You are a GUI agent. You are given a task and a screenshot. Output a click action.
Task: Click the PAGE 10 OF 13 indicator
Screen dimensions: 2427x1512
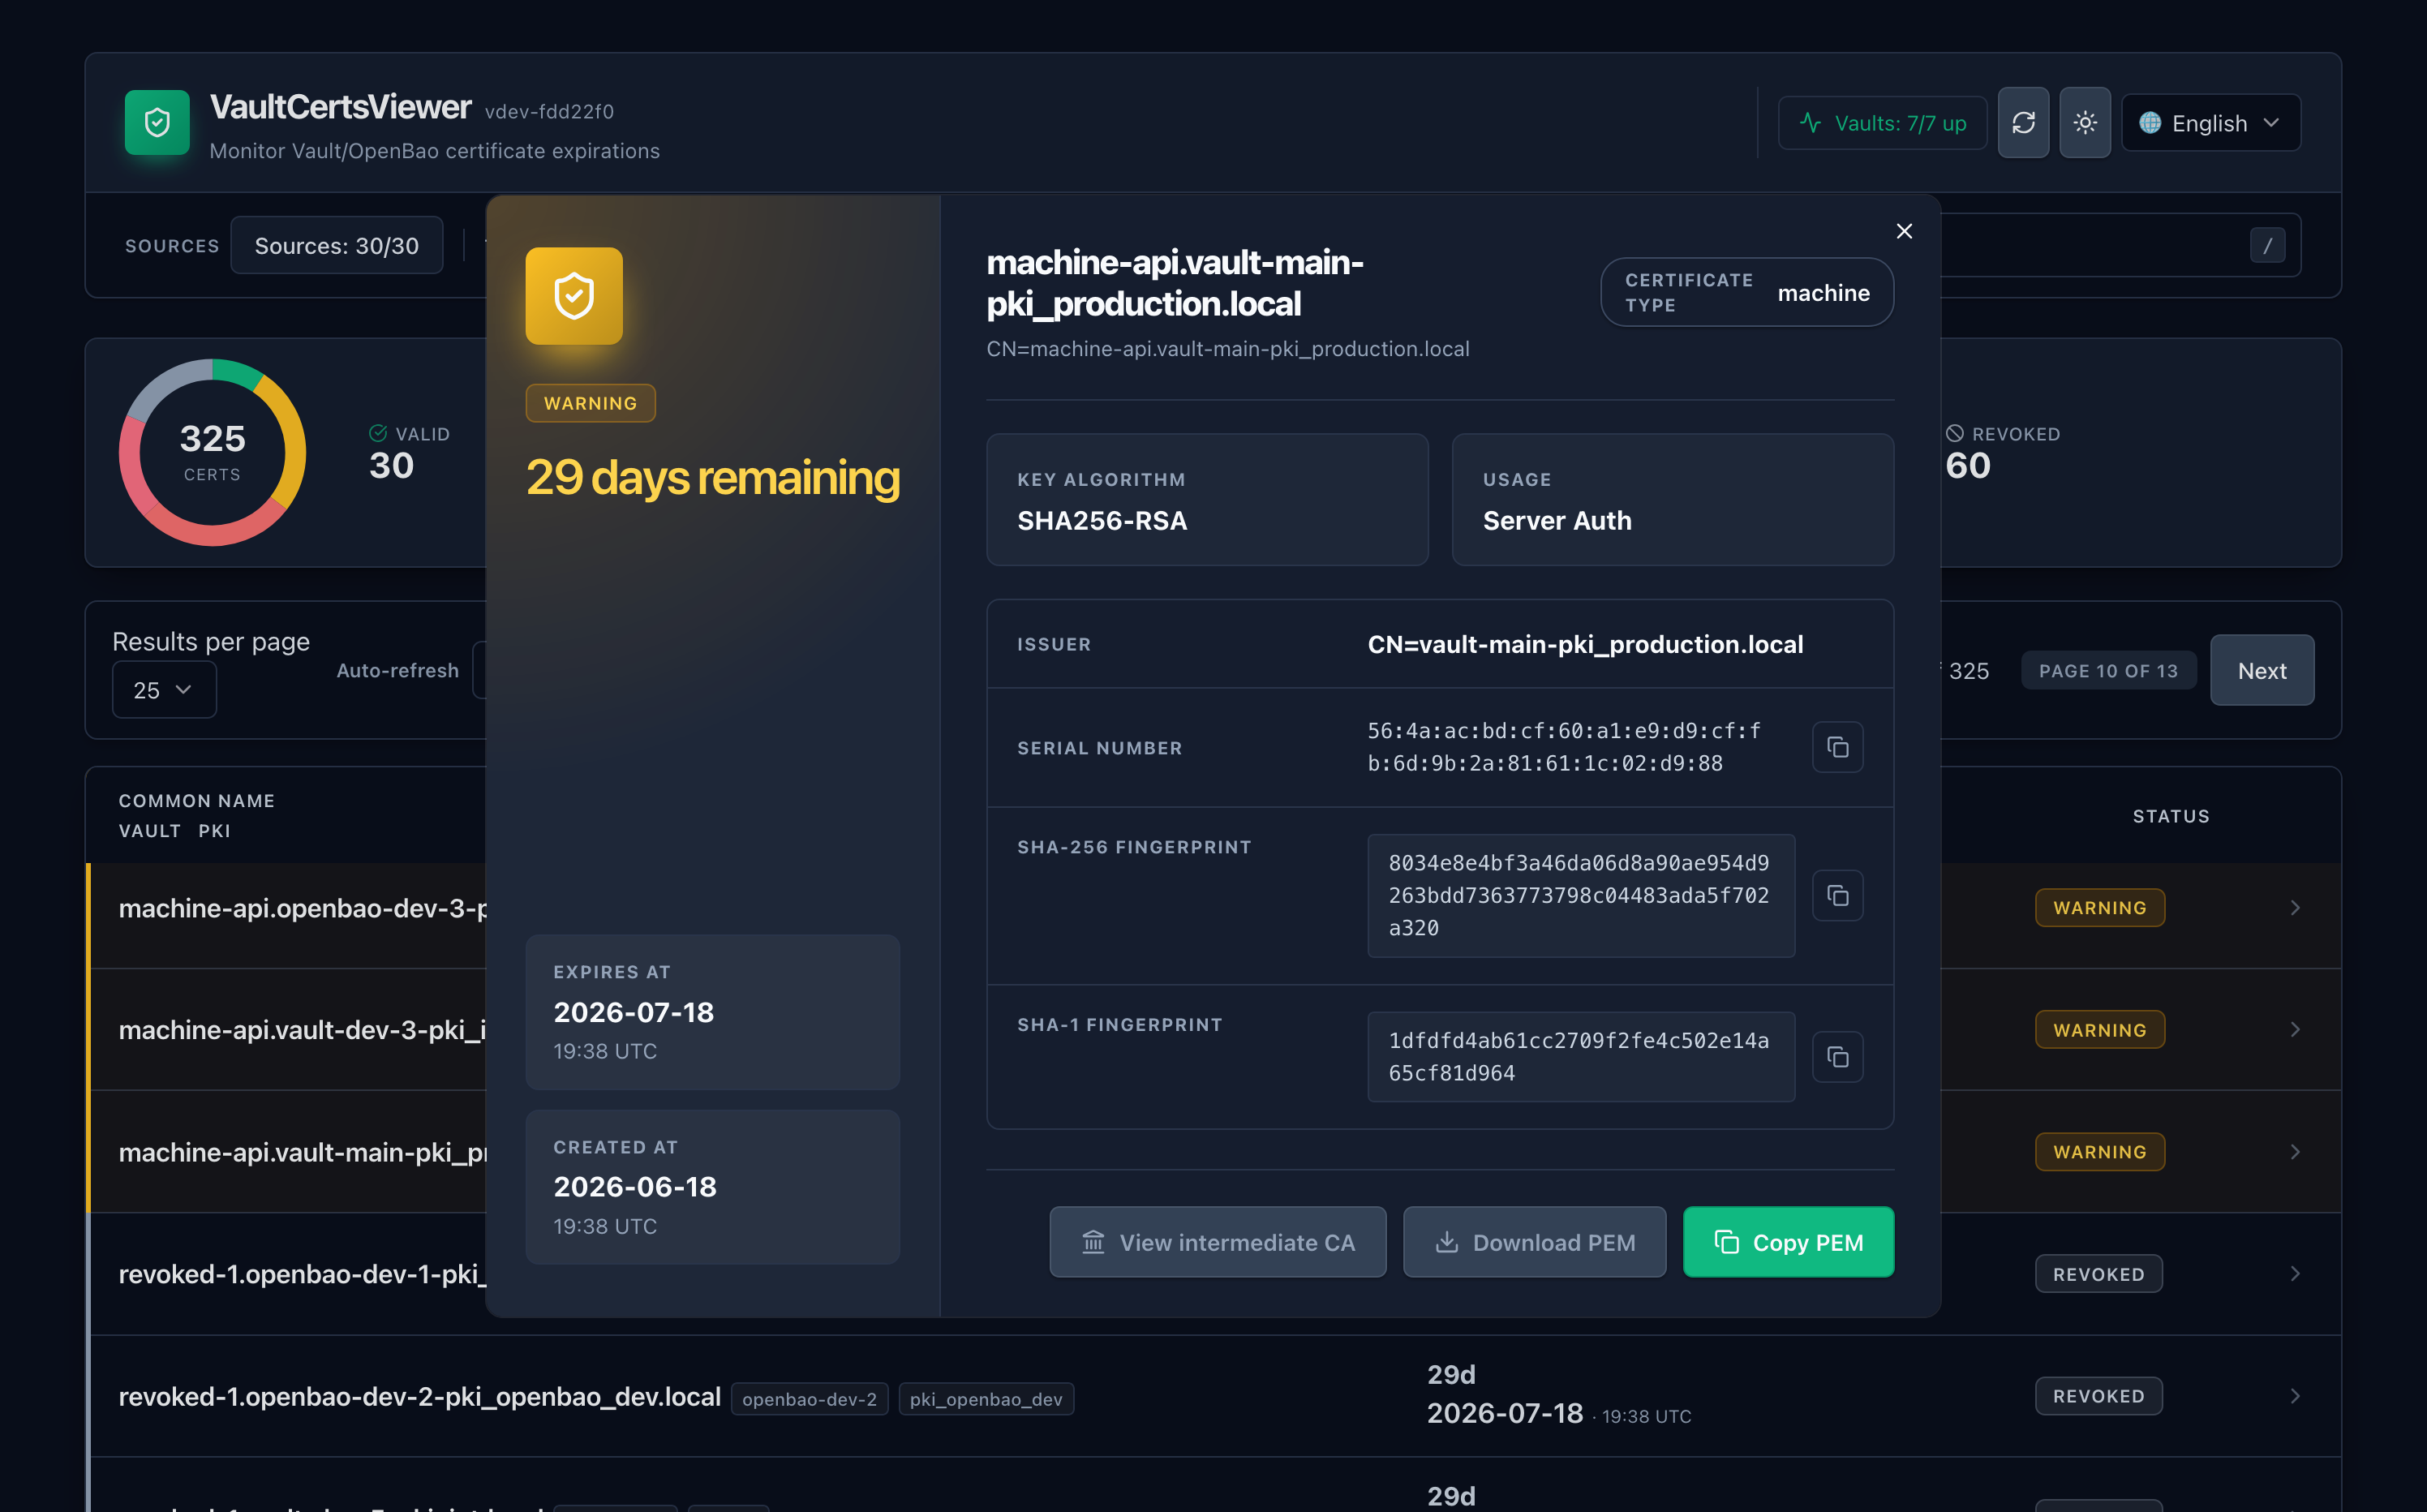coord(2108,670)
